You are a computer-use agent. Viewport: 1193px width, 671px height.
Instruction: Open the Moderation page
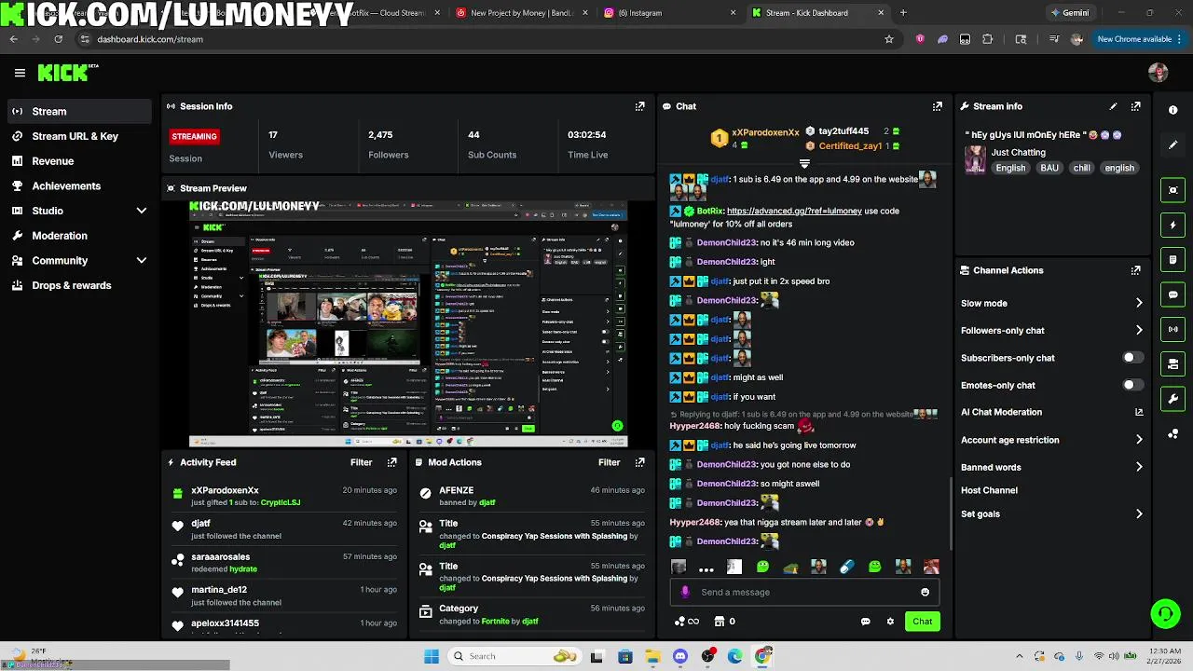click(79, 236)
